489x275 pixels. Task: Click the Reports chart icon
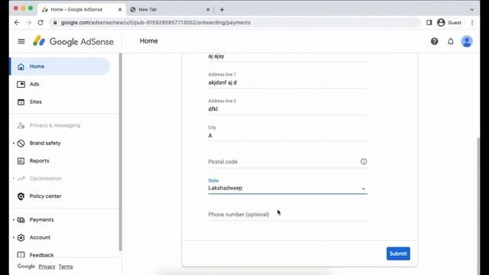coord(21,161)
